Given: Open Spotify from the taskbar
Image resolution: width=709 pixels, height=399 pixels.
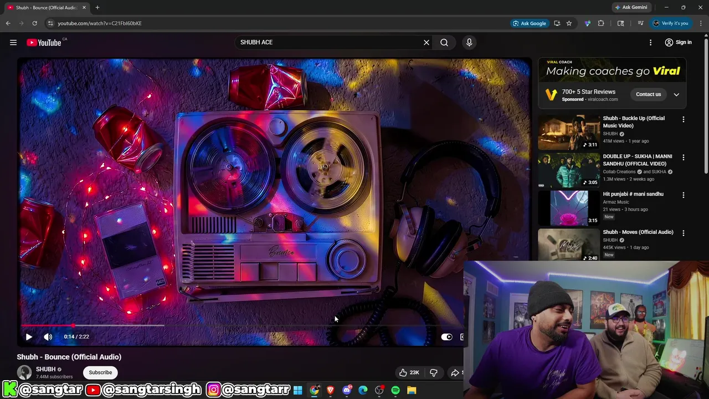Looking at the screenshot, I should [395, 391].
